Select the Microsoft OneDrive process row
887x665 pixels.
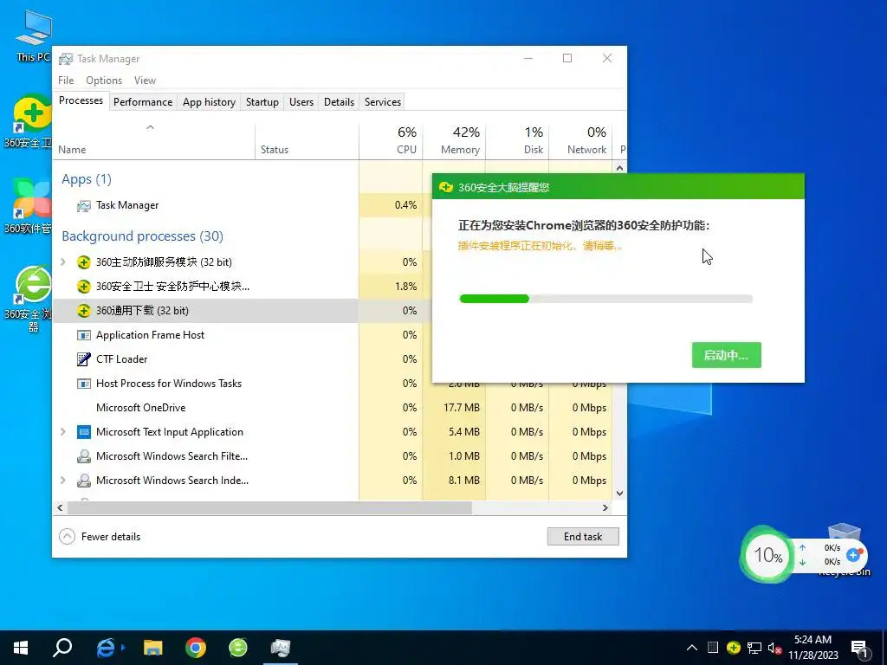(333, 408)
